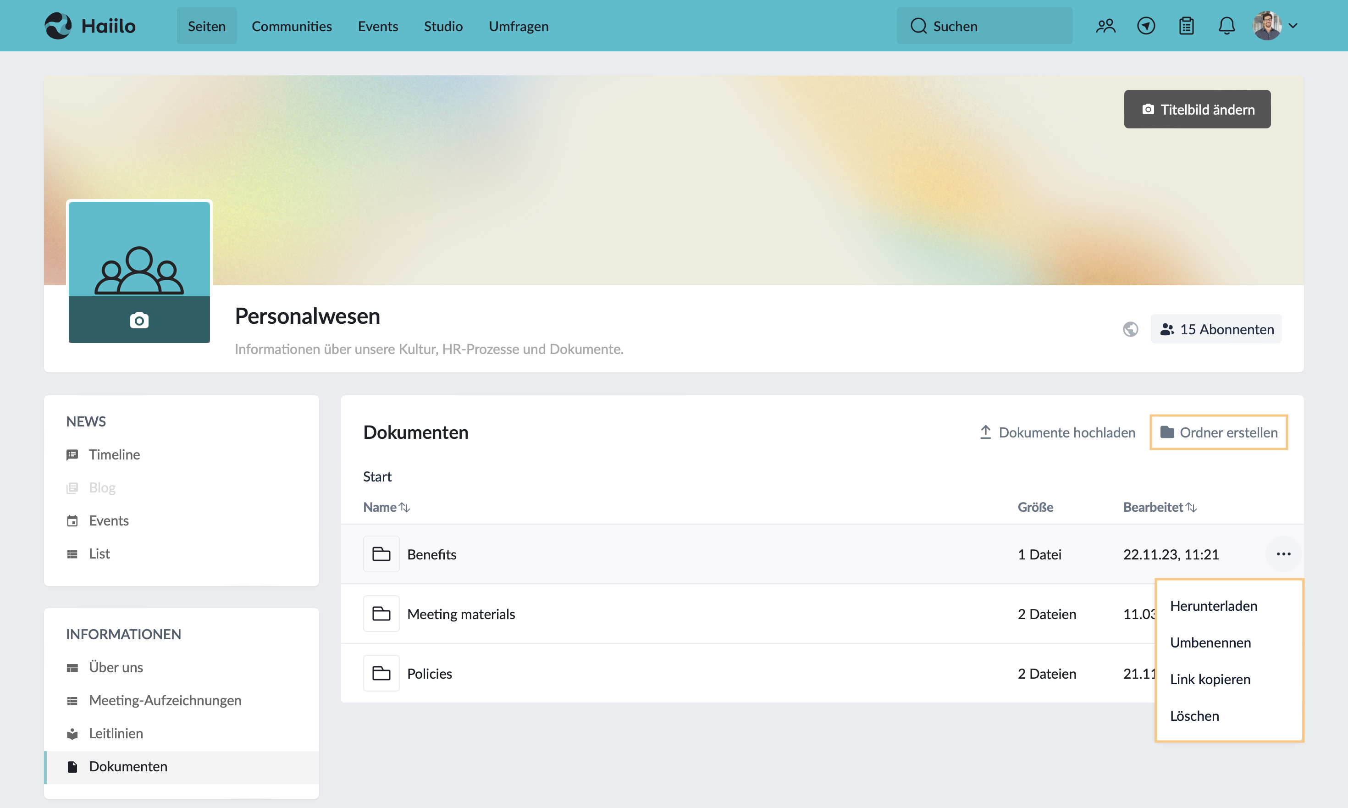The width and height of the screenshot is (1348, 808).
Task: Sort documents by Bearbeitet
Action: [x=1160, y=508]
